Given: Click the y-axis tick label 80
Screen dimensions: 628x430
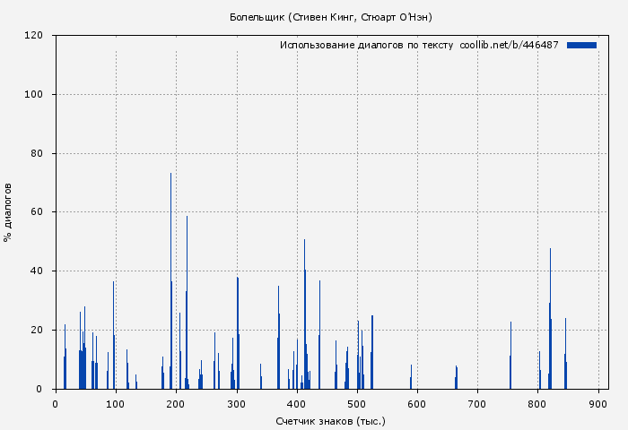Looking at the screenshot, I should point(37,154).
